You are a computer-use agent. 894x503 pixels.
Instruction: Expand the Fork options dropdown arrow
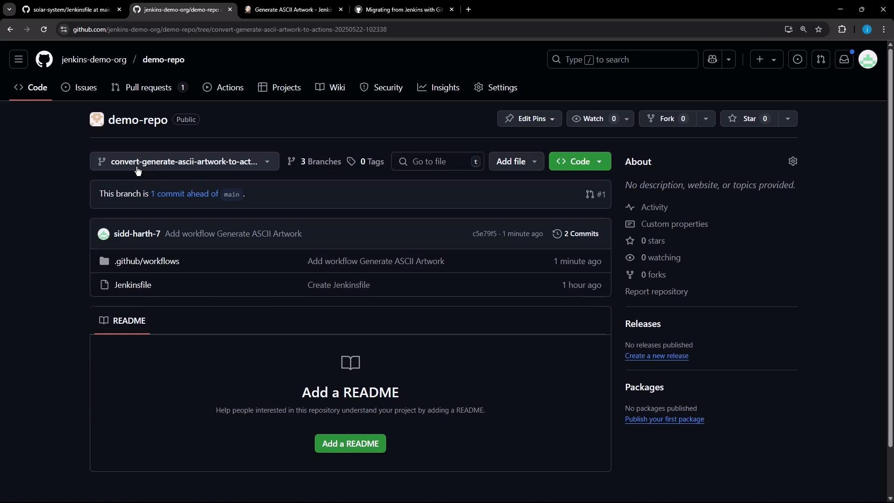pyautogui.click(x=706, y=119)
